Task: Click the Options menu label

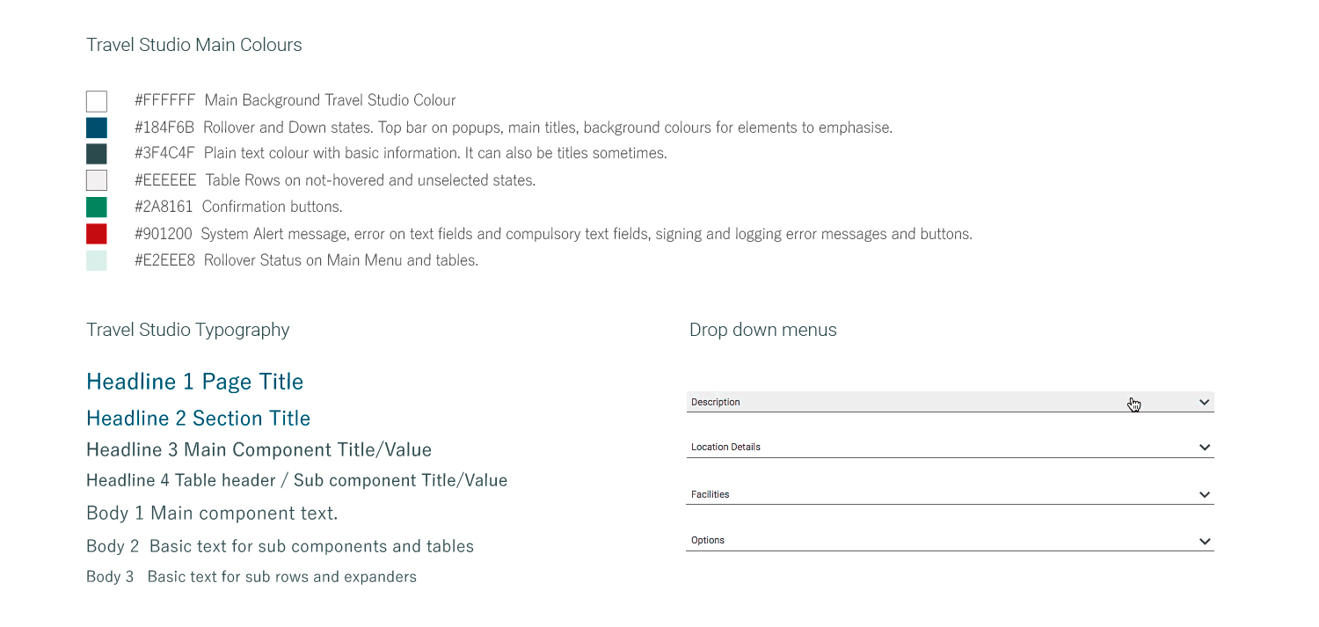Action: [708, 540]
